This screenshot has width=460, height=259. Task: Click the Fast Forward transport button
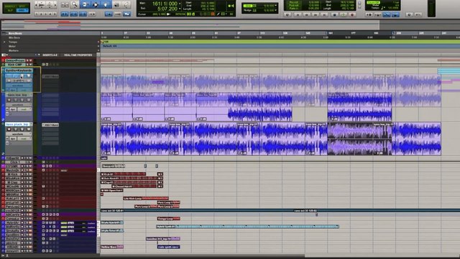316,14
